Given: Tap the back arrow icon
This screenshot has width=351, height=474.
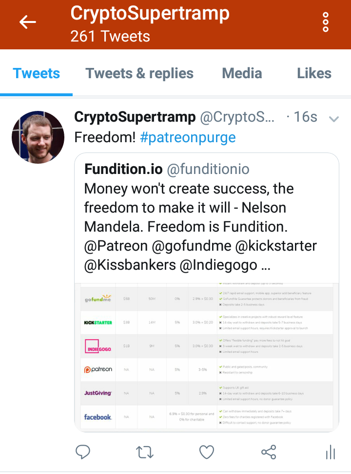Looking at the screenshot, I should 28,22.
